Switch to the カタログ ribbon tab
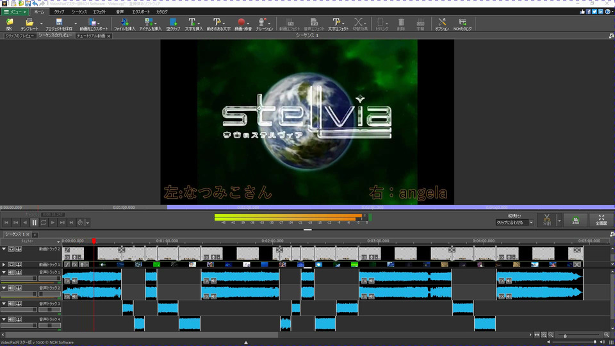 (162, 12)
